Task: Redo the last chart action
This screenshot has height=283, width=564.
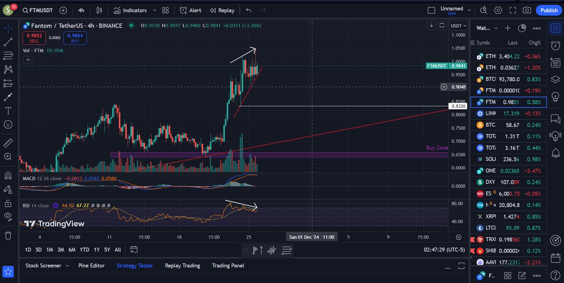Action: [263, 10]
